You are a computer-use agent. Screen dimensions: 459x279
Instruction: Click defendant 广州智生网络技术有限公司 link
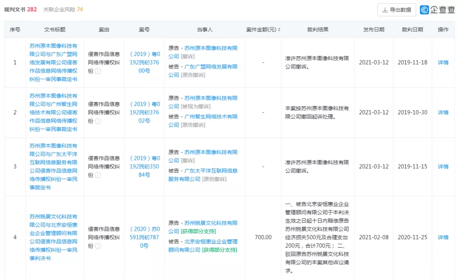pyautogui.click(x=203, y=121)
